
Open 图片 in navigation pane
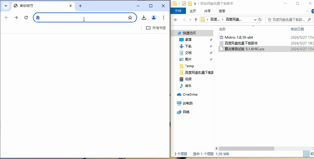(188, 59)
